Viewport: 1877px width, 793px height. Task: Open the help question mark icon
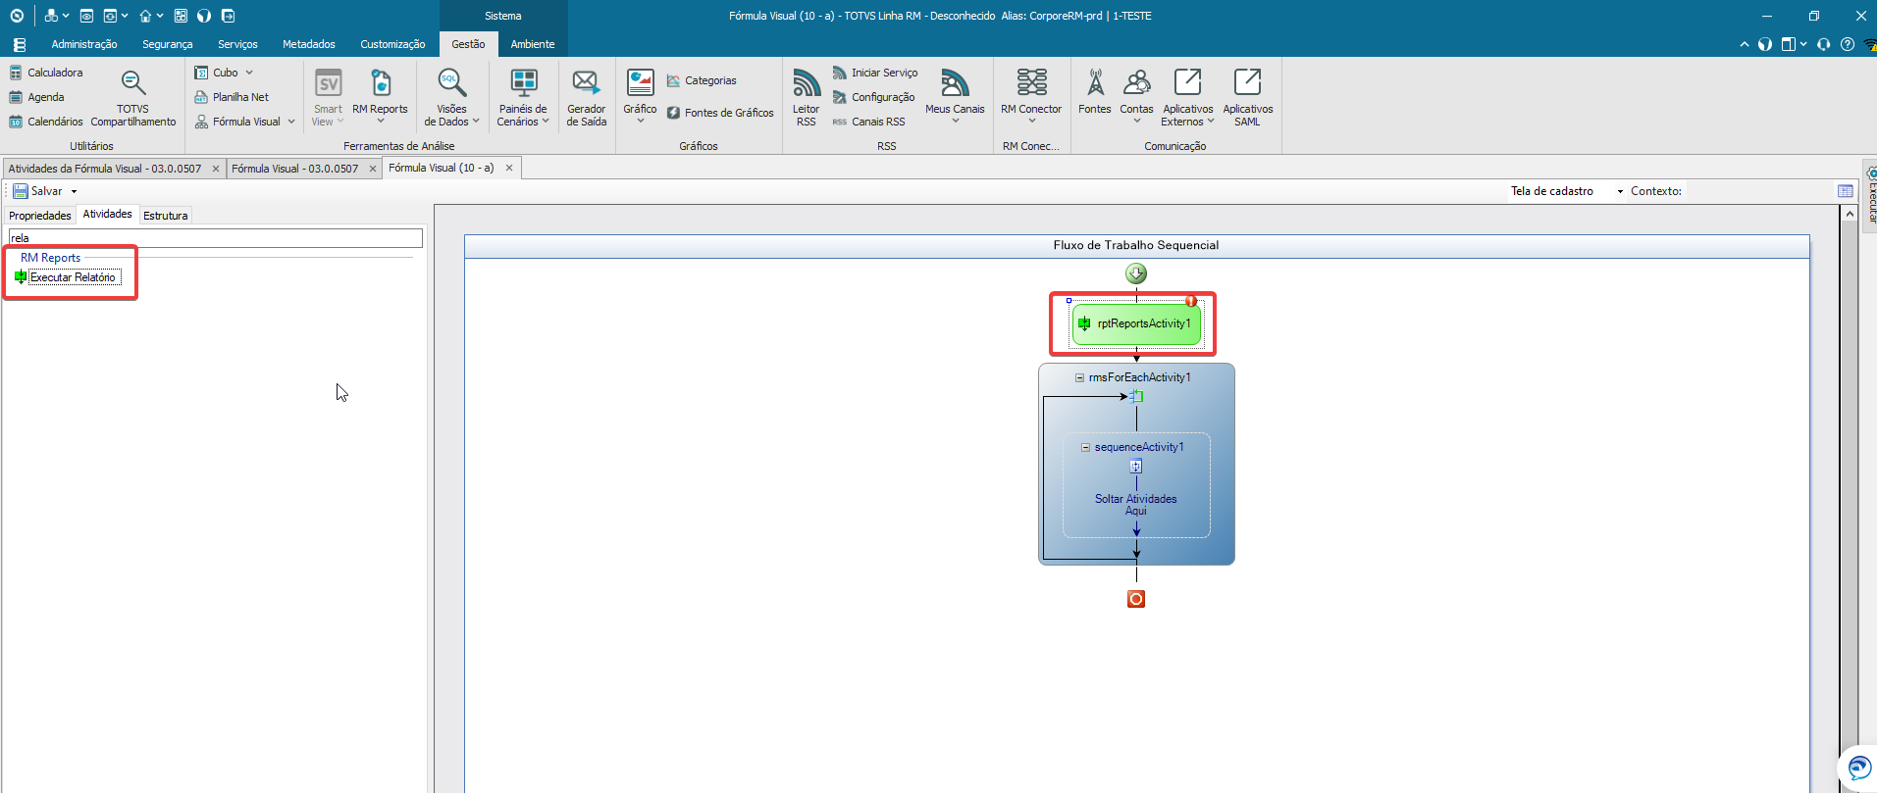click(x=1848, y=44)
